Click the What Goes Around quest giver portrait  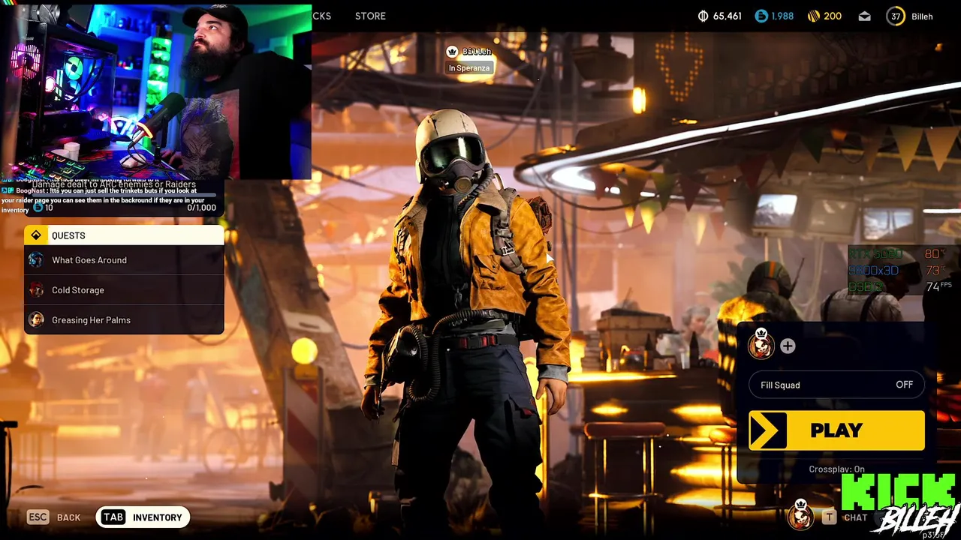(36, 260)
